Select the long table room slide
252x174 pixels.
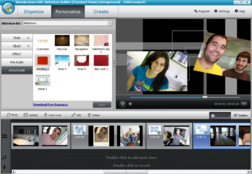coord(223,136)
